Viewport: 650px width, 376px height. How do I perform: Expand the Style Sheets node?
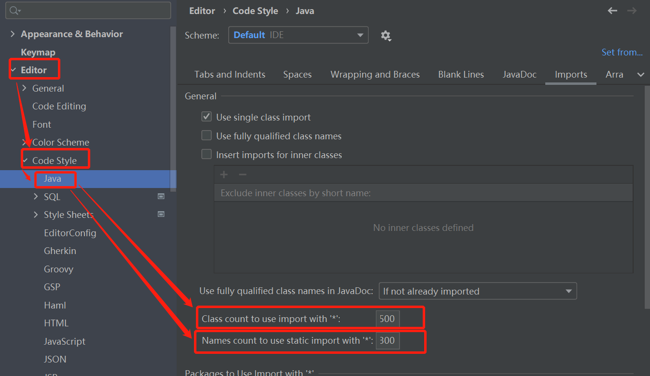point(36,215)
